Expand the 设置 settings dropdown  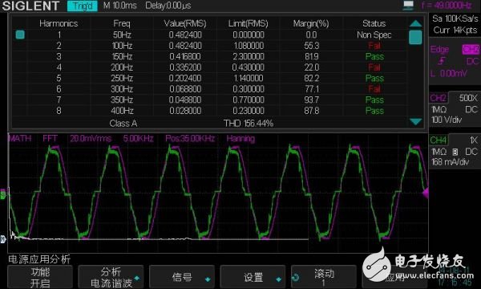click(253, 277)
